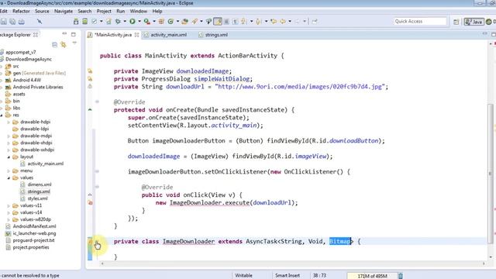Minimize the editor area
The image size is (496, 279).
click(484, 33)
